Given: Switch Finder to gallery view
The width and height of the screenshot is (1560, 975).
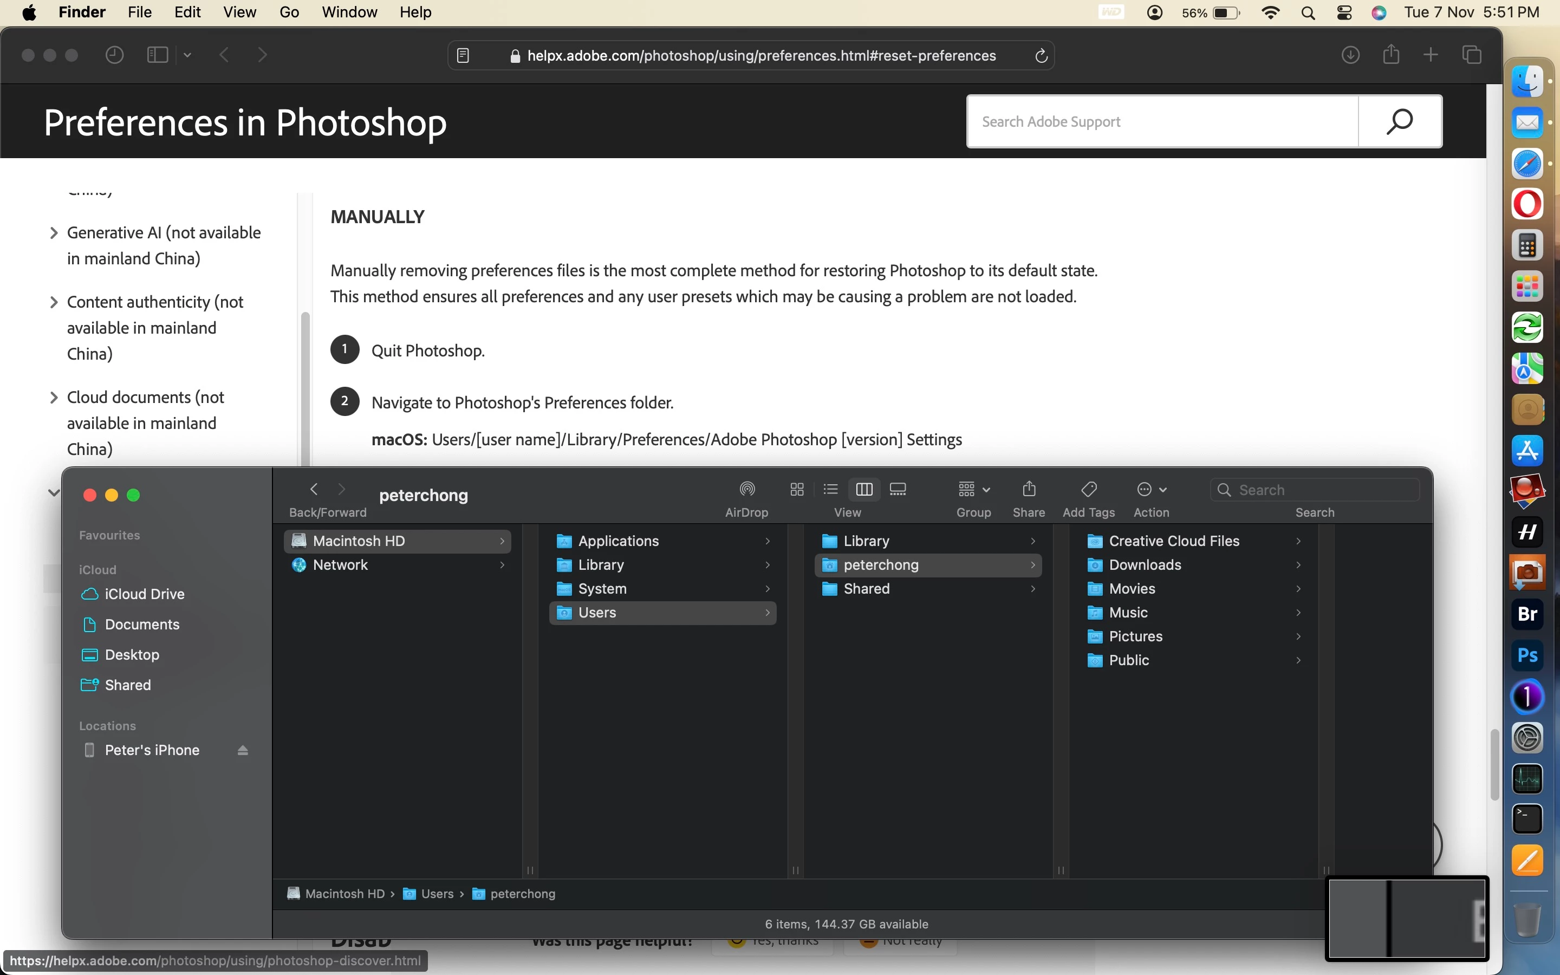Looking at the screenshot, I should pyautogui.click(x=898, y=490).
